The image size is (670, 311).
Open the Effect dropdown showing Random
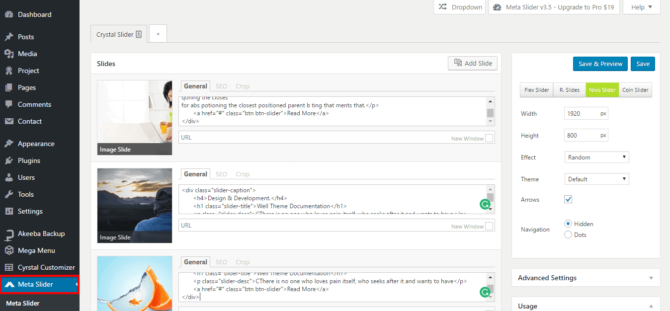(x=596, y=157)
